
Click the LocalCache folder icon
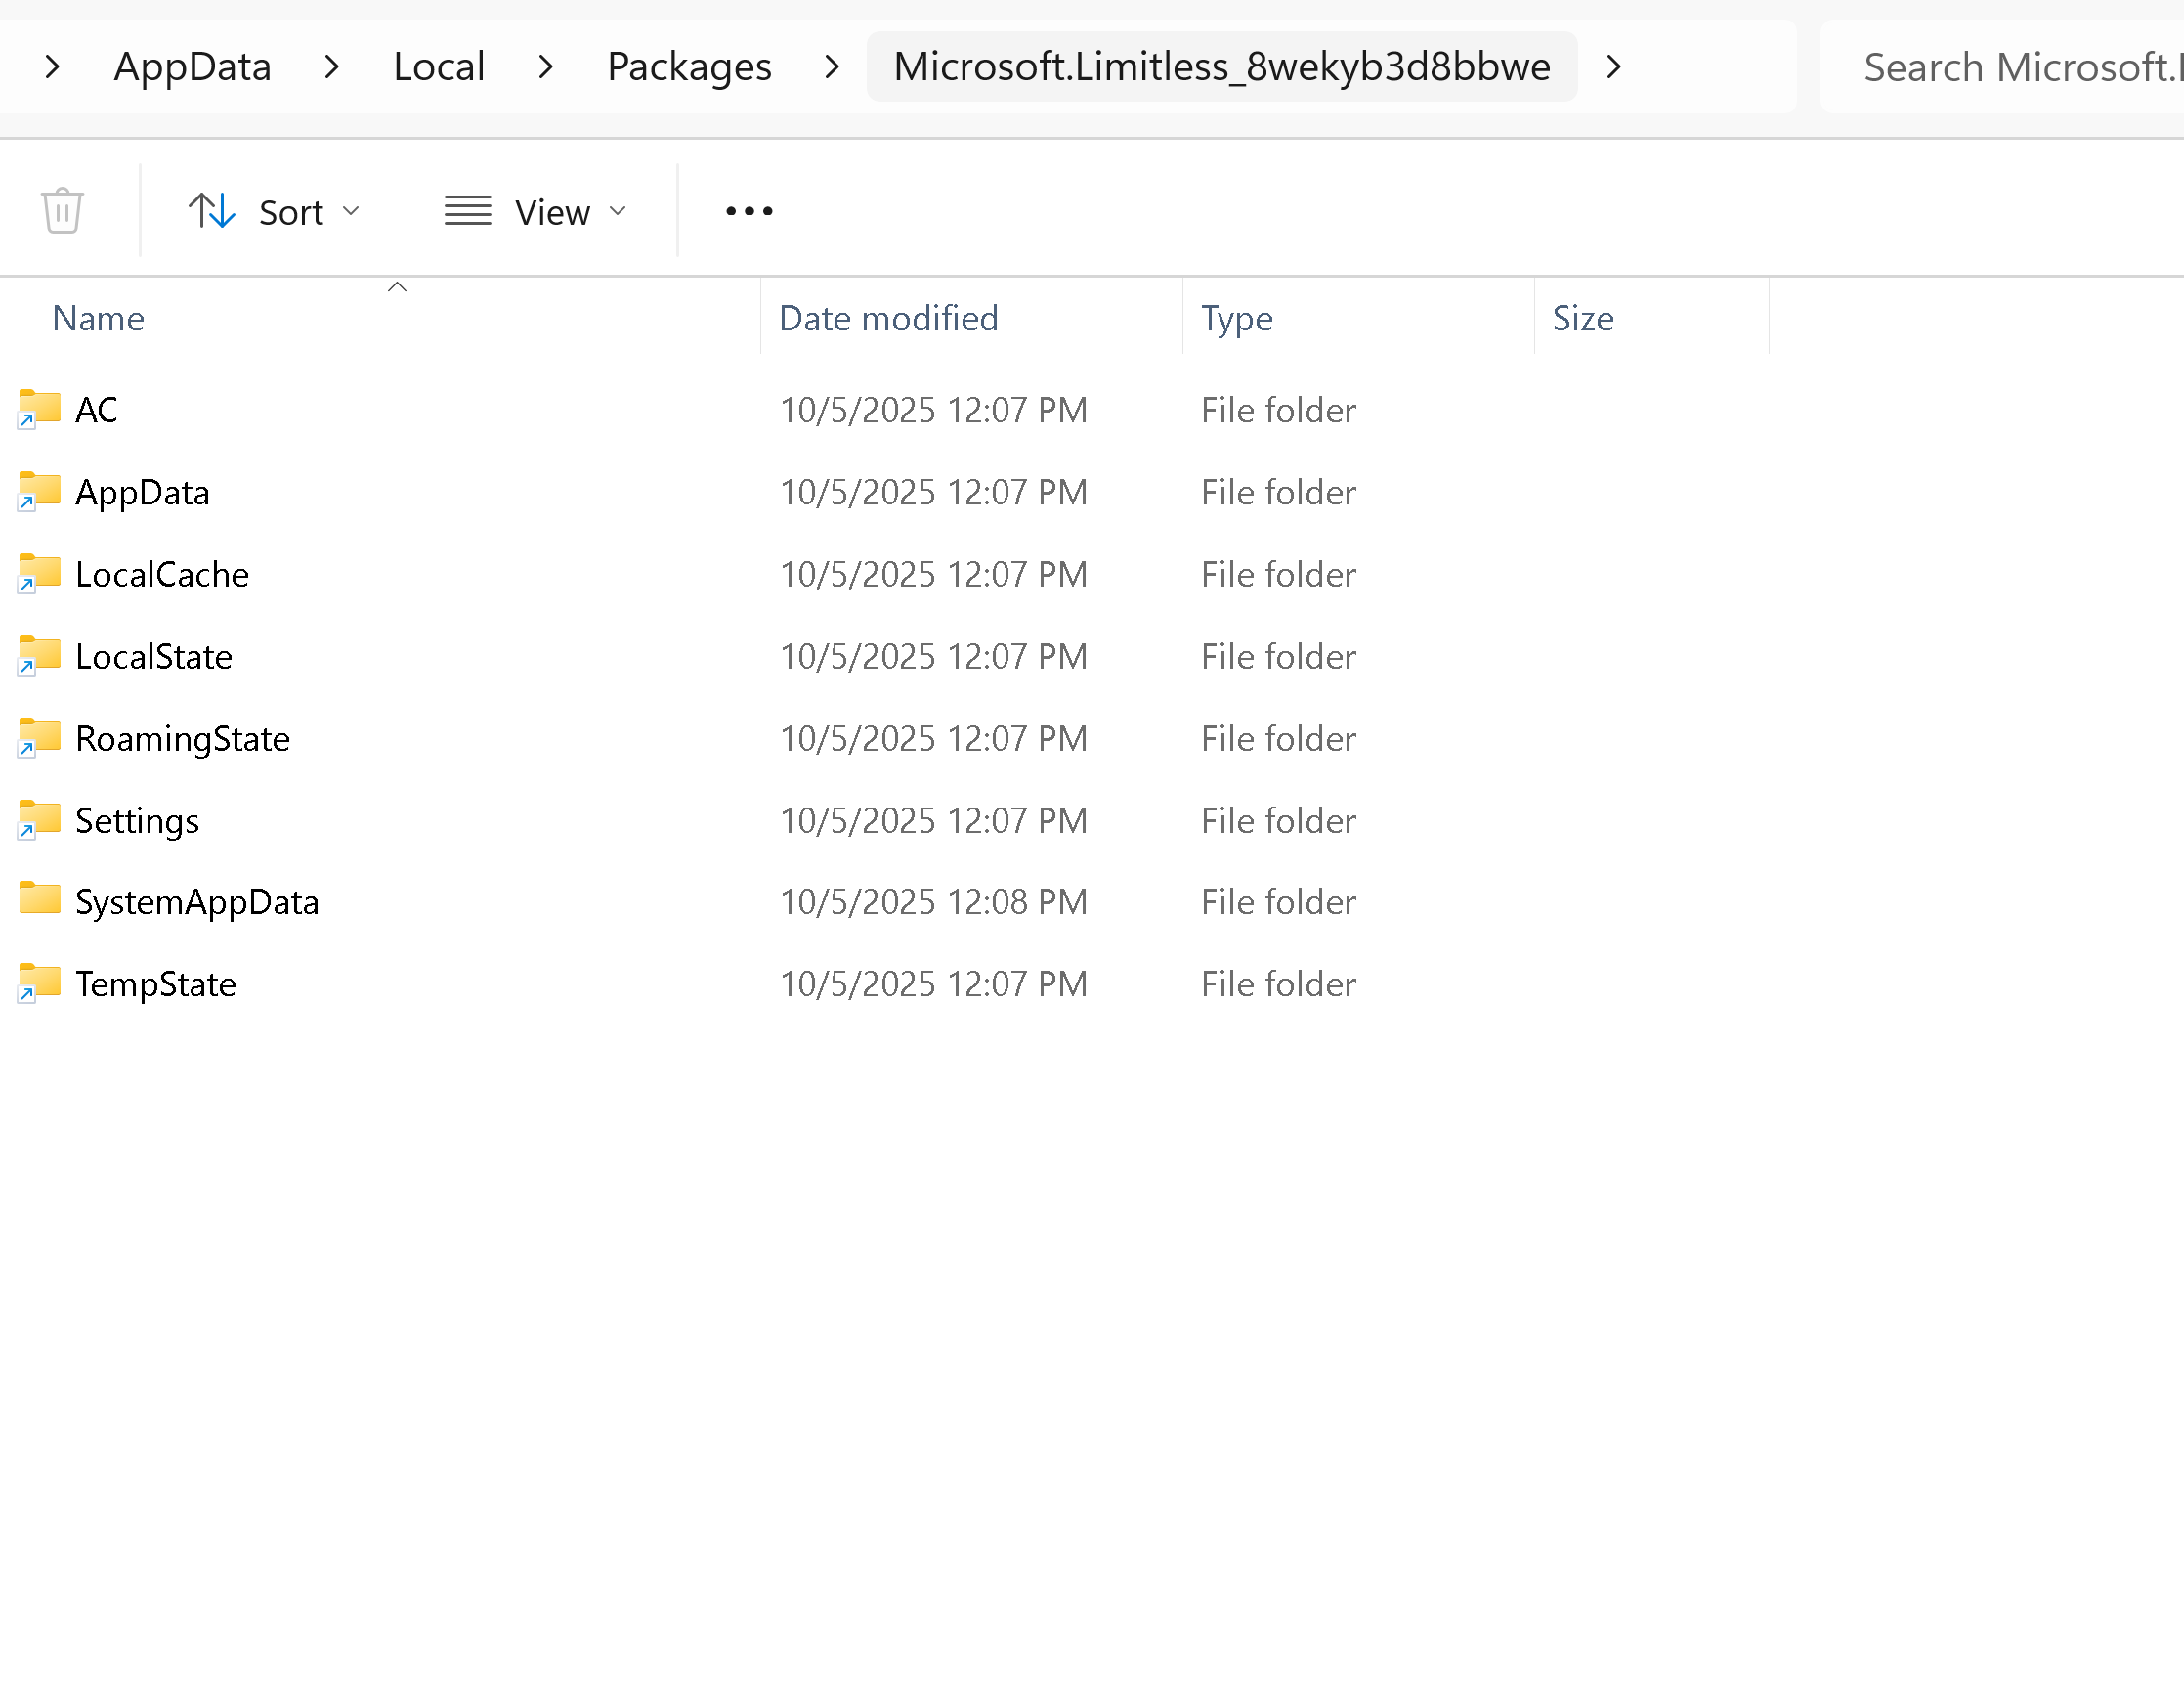coord(40,573)
